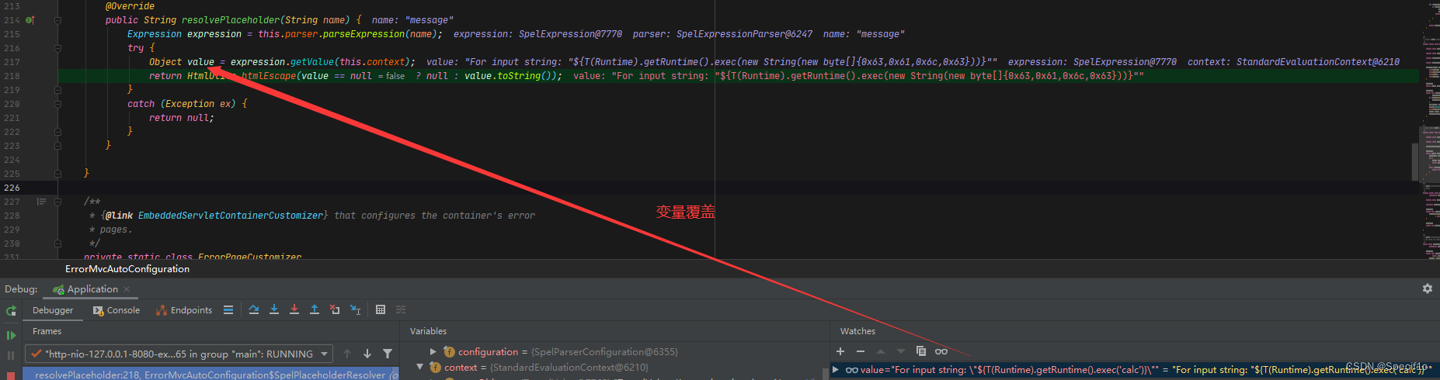Select next frame down arrow

(x=367, y=354)
